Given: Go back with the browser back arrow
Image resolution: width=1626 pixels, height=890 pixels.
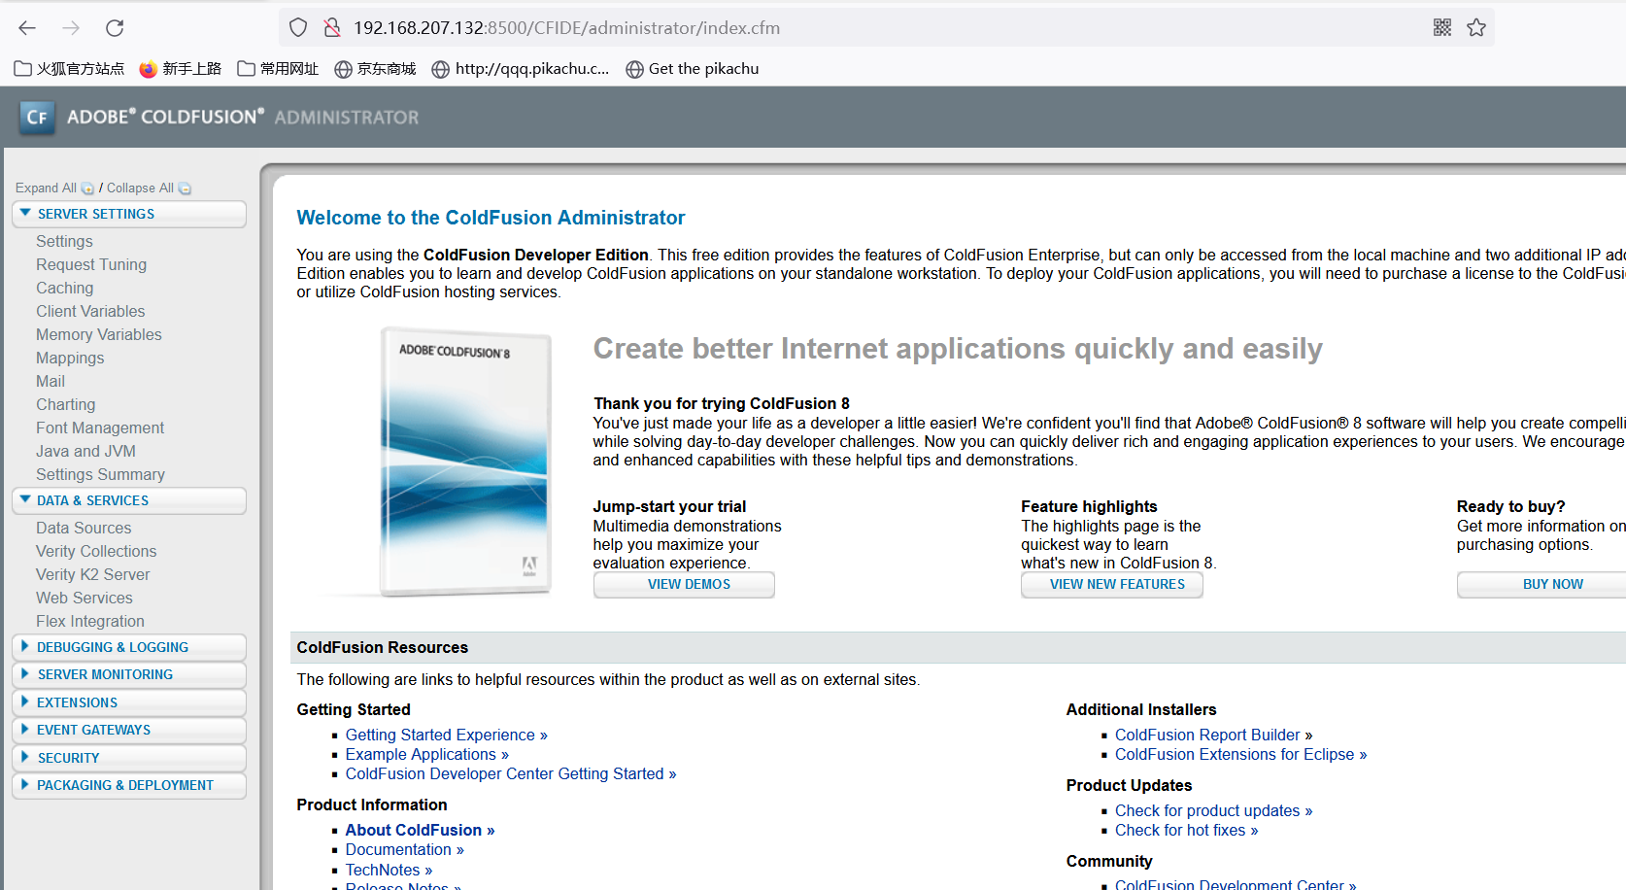Looking at the screenshot, I should point(27,28).
